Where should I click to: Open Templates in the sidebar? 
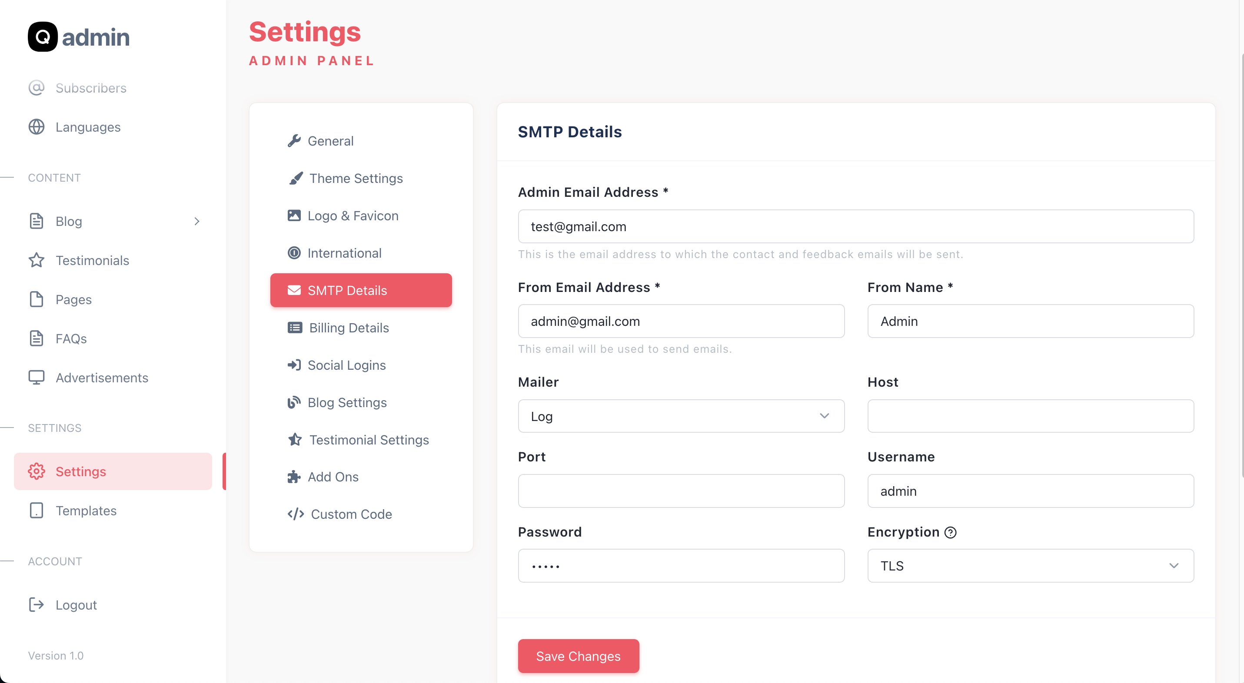point(86,511)
